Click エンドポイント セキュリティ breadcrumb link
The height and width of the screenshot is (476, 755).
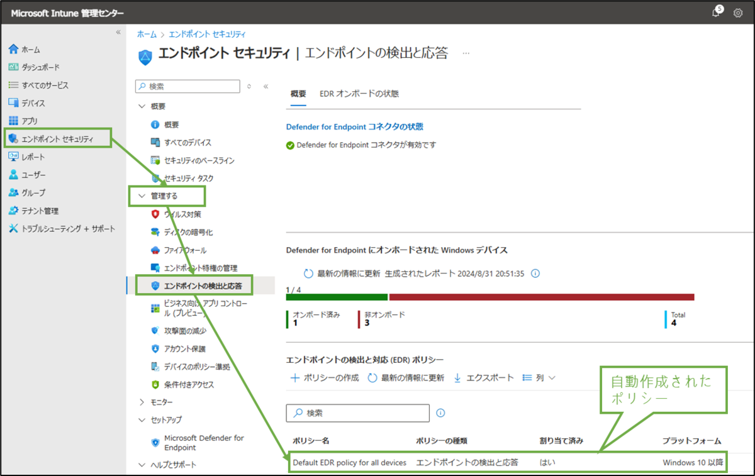pos(207,34)
